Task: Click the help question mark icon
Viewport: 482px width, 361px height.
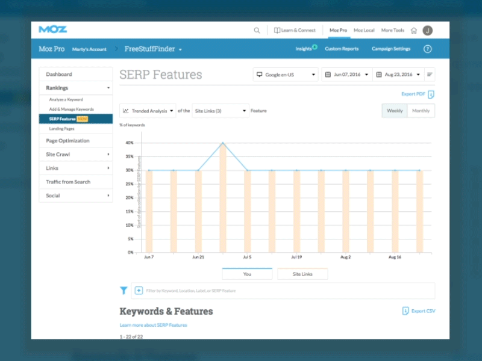Action: coord(428,49)
